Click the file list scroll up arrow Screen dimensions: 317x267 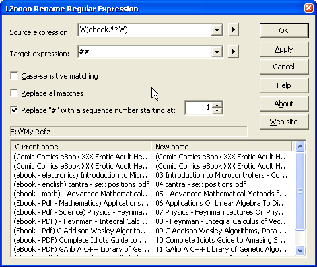point(300,146)
